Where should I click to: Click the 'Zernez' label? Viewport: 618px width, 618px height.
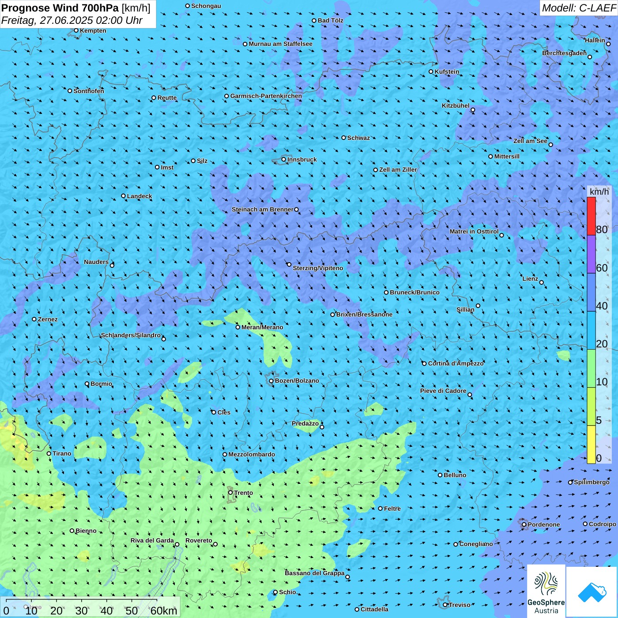pyautogui.click(x=48, y=319)
